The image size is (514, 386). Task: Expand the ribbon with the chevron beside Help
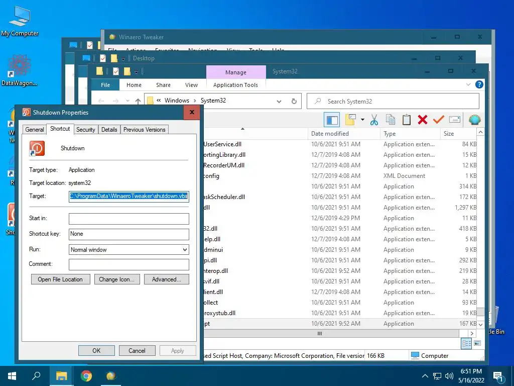click(x=468, y=84)
